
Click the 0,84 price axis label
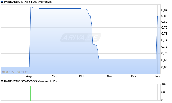point(164,10)
